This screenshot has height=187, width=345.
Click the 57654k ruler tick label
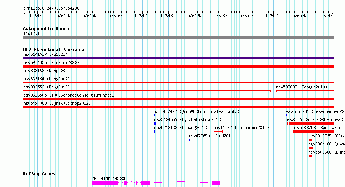click(x=326, y=16)
